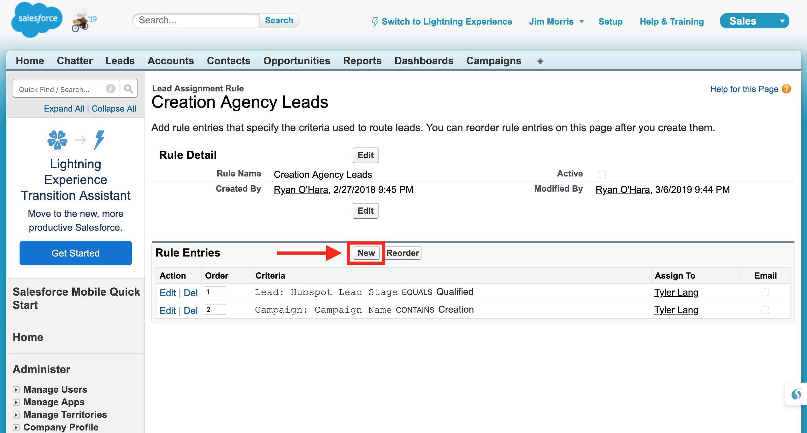Click the Quick Find info icon
The image size is (807, 433).
[110, 89]
